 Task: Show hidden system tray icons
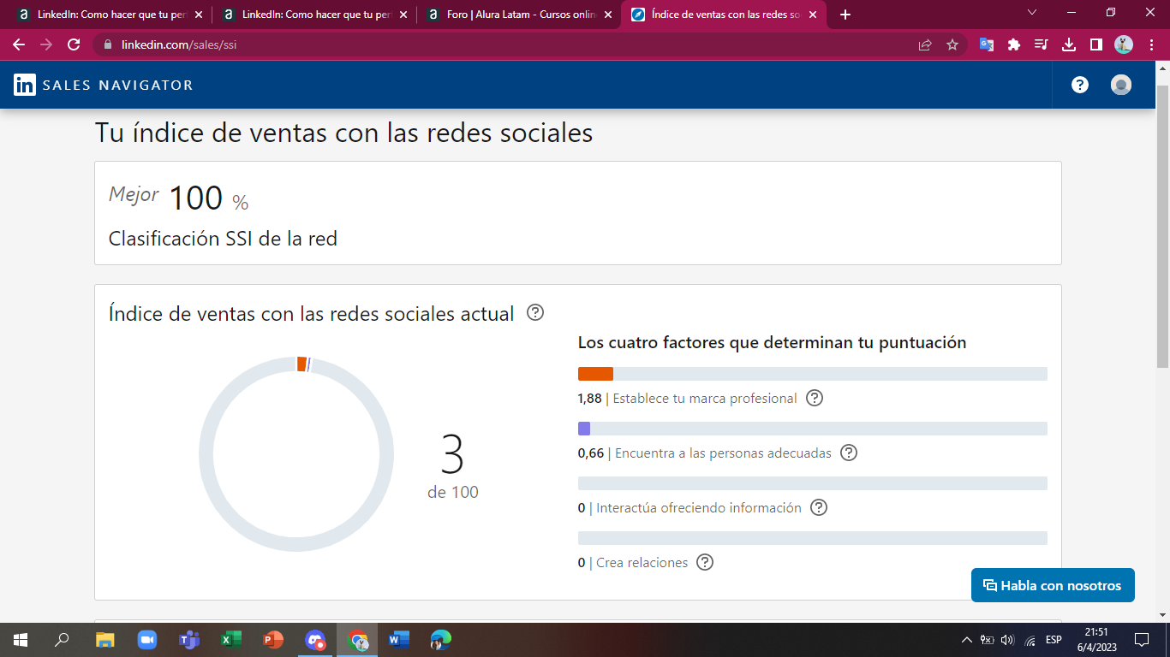[x=967, y=640]
